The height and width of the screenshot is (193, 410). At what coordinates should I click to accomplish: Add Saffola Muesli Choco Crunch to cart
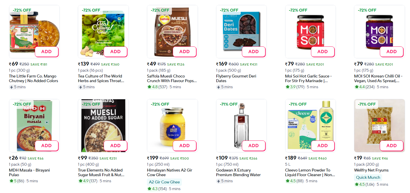[184, 52]
